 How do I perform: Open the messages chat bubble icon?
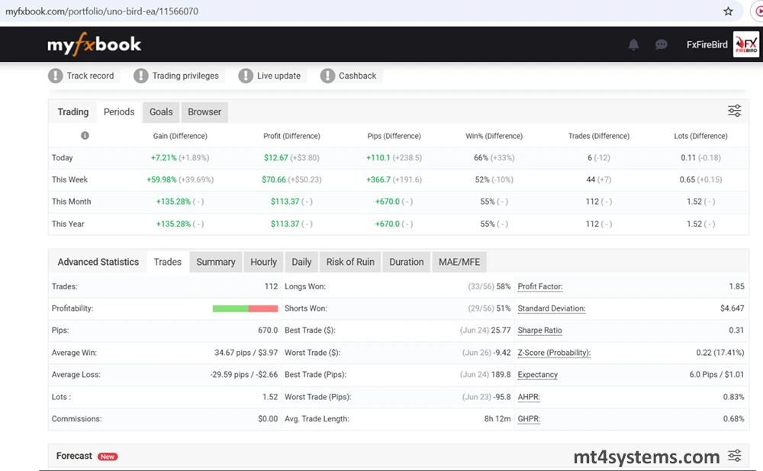662,45
